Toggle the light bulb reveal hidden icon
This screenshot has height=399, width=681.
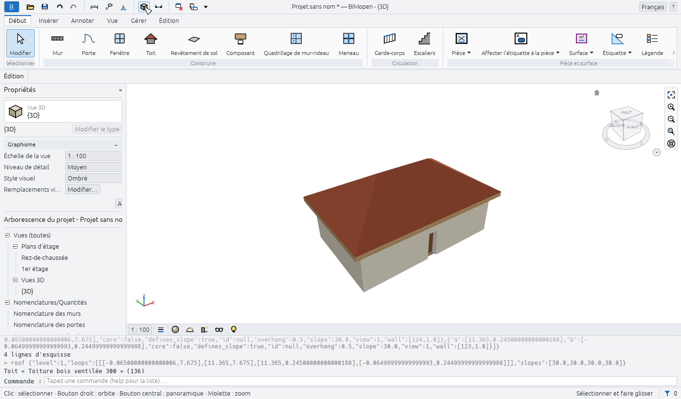(233, 329)
